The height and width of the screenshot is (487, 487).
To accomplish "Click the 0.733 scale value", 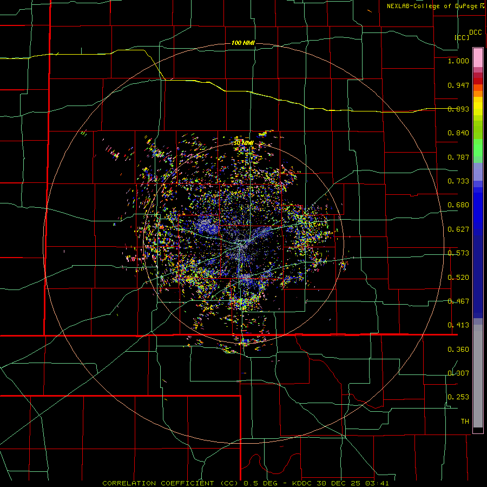I will pyautogui.click(x=458, y=181).
